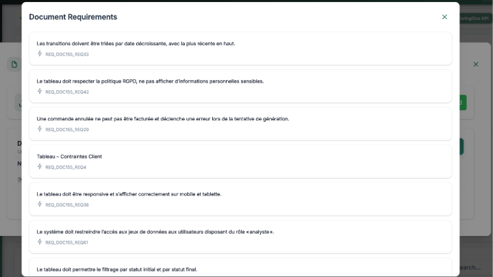Screen dimensions: 493x277
Task: Close the Document Requirements dialog
Action: coord(444,17)
